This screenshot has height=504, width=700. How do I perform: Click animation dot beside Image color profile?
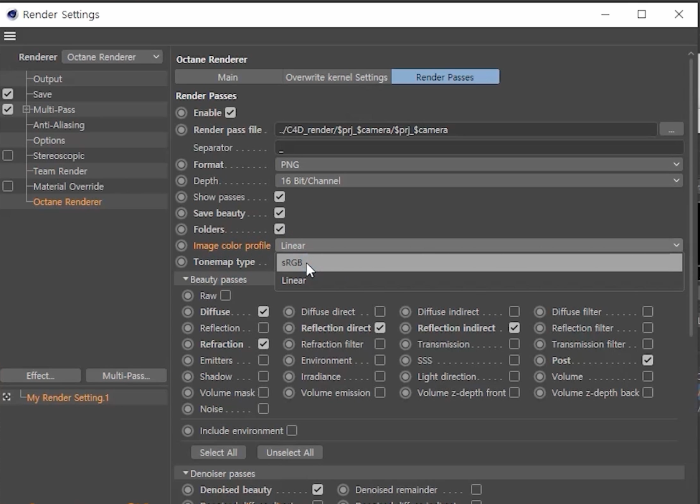[x=182, y=246]
